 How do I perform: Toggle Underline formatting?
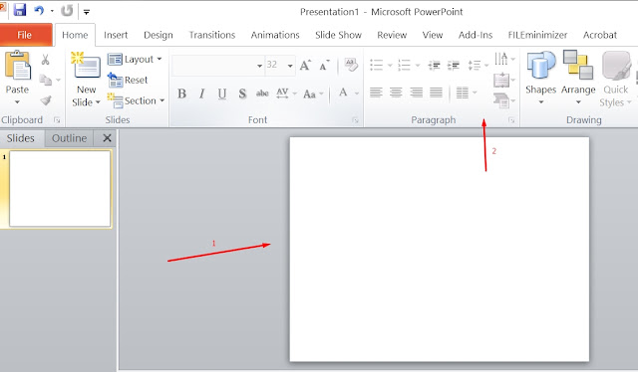(221, 93)
